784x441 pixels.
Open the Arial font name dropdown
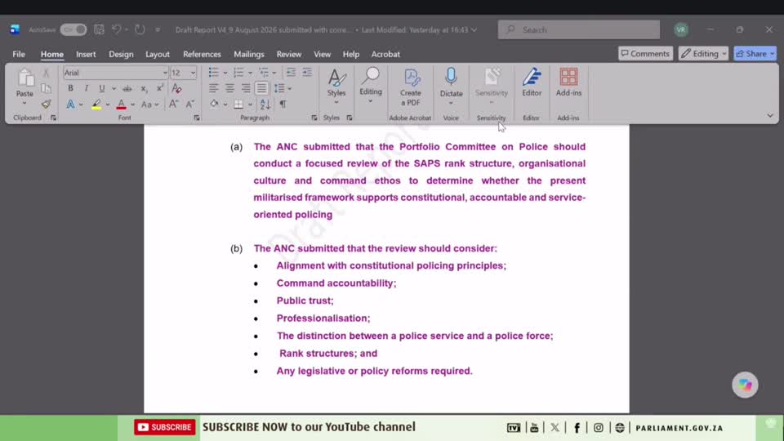[x=165, y=73]
